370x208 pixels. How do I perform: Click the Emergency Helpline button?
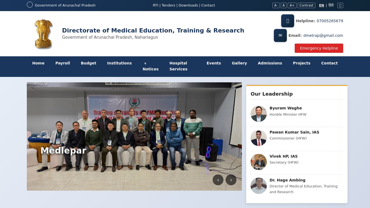point(319,48)
